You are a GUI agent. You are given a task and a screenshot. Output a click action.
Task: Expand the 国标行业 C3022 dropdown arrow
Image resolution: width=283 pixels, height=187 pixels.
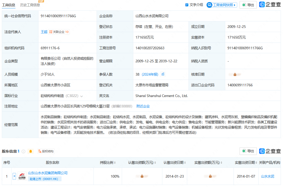(x=81, y=96)
